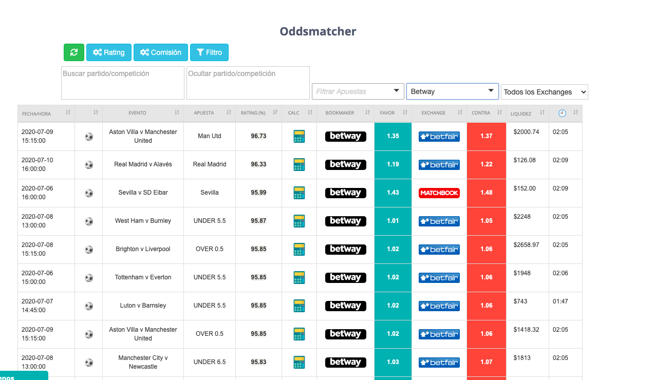Sort by the clock icon column
Image resolution: width=654 pixels, height=380 pixels.
(x=566, y=113)
